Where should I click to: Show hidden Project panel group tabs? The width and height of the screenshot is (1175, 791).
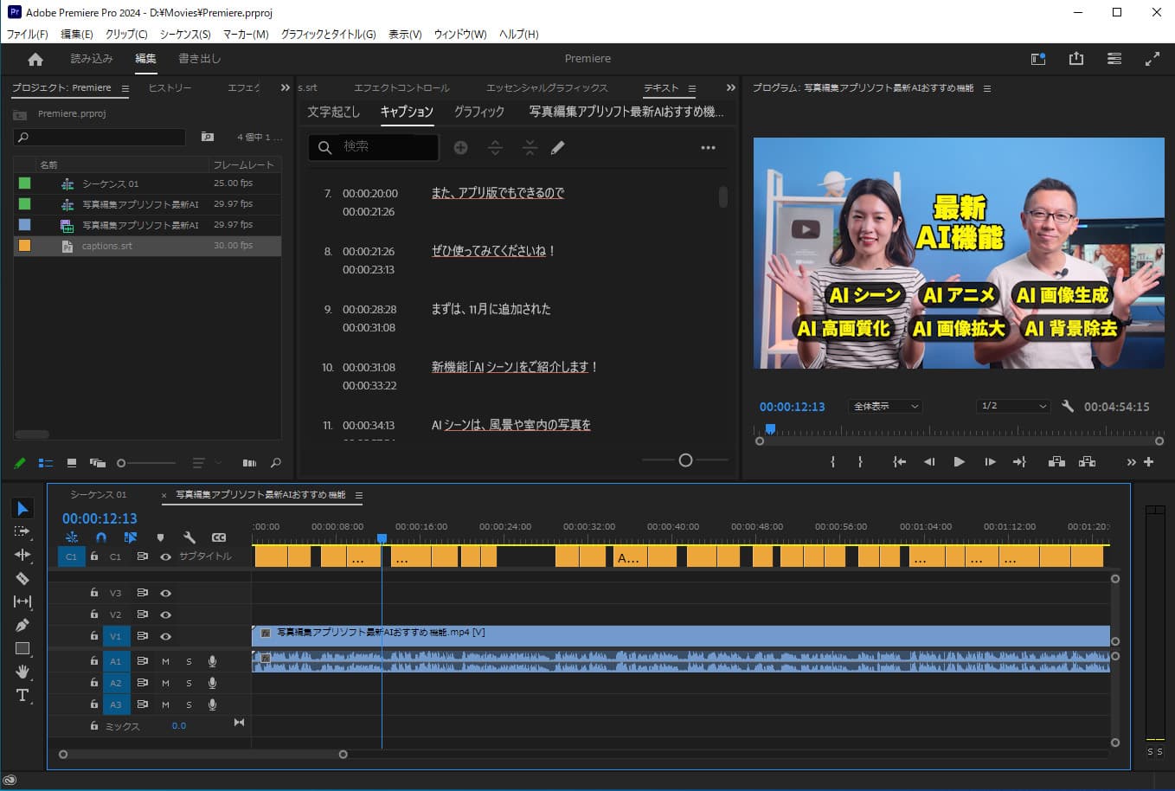click(x=286, y=88)
